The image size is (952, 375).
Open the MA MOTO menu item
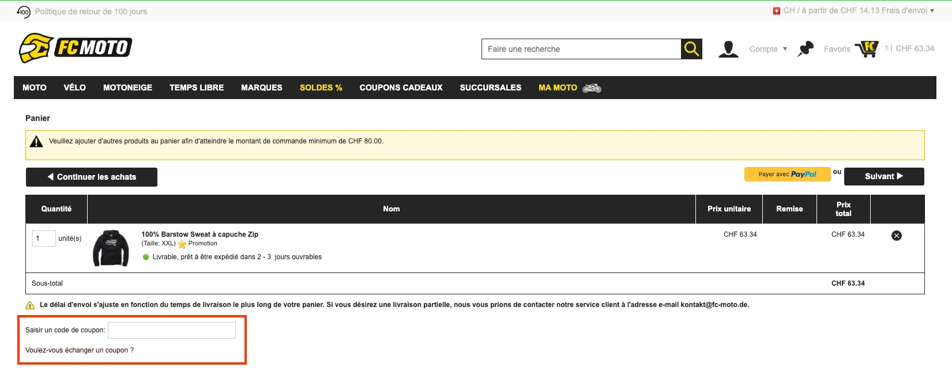(558, 88)
